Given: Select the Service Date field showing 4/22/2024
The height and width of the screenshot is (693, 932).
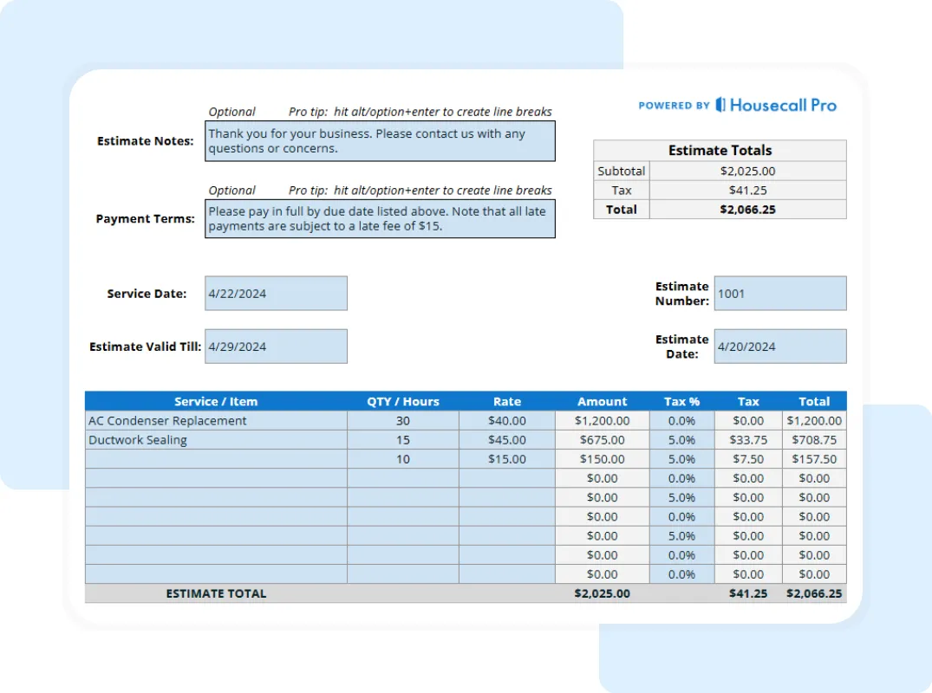Looking at the screenshot, I should click(275, 293).
